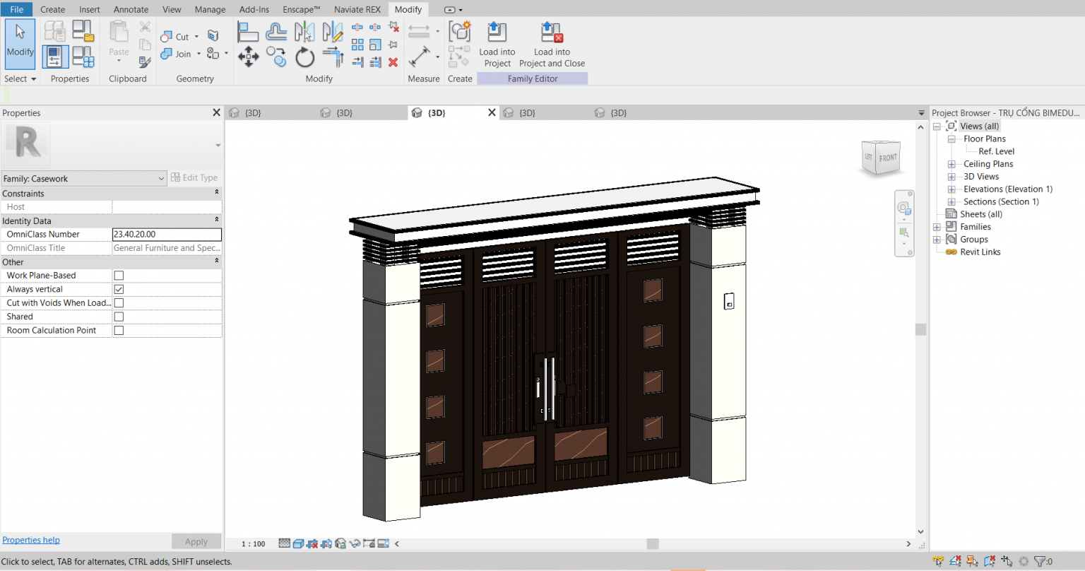The height and width of the screenshot is (571, 1085).
Task: Click the Pin icon in the Modify panel
Action: (x=394, y=44)
